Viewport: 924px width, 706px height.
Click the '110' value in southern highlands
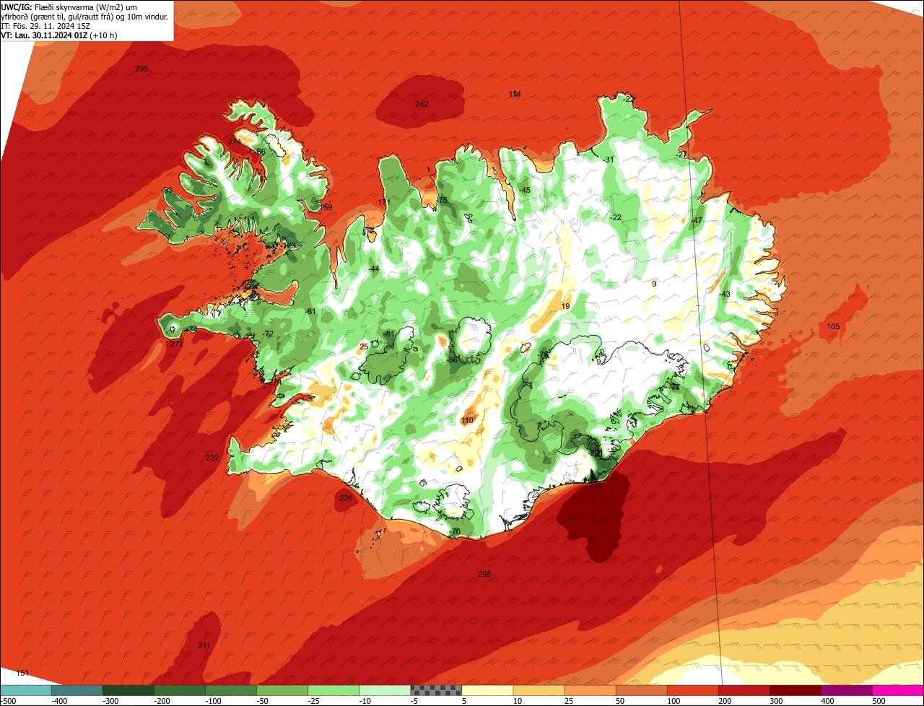click(467, 420)
